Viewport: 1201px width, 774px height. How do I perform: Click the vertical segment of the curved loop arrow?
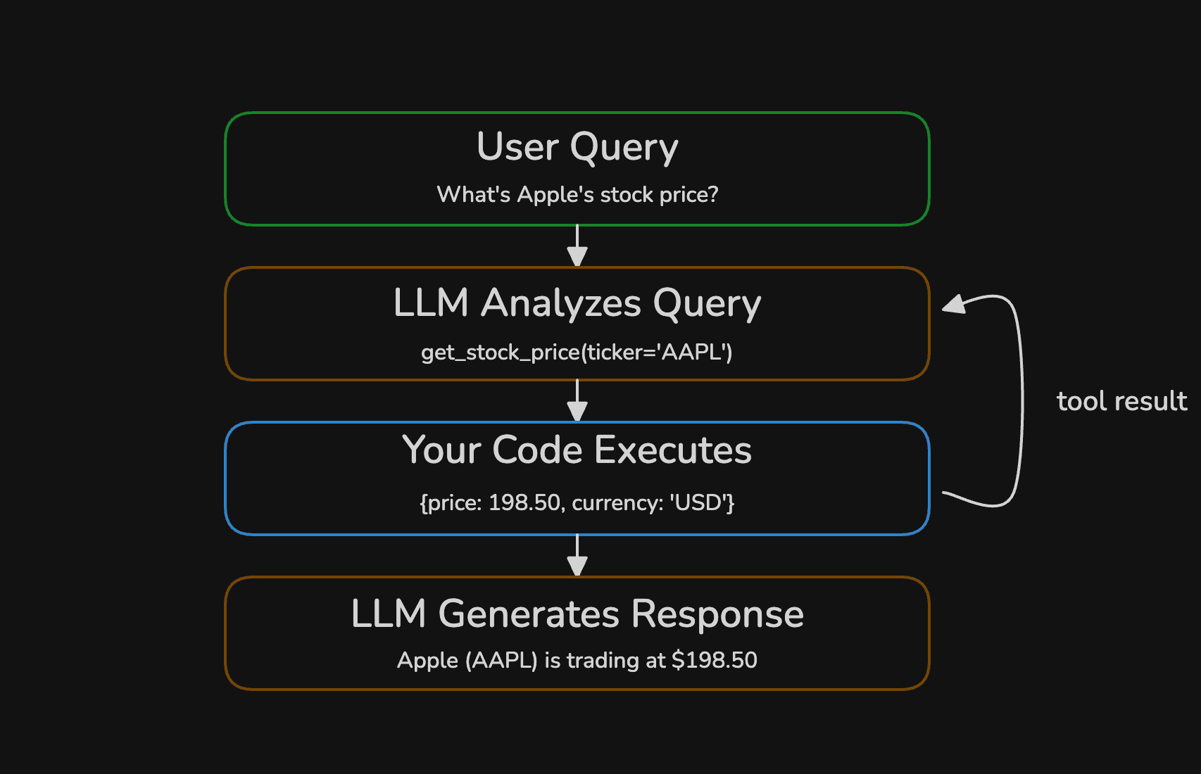point(1022,401)
